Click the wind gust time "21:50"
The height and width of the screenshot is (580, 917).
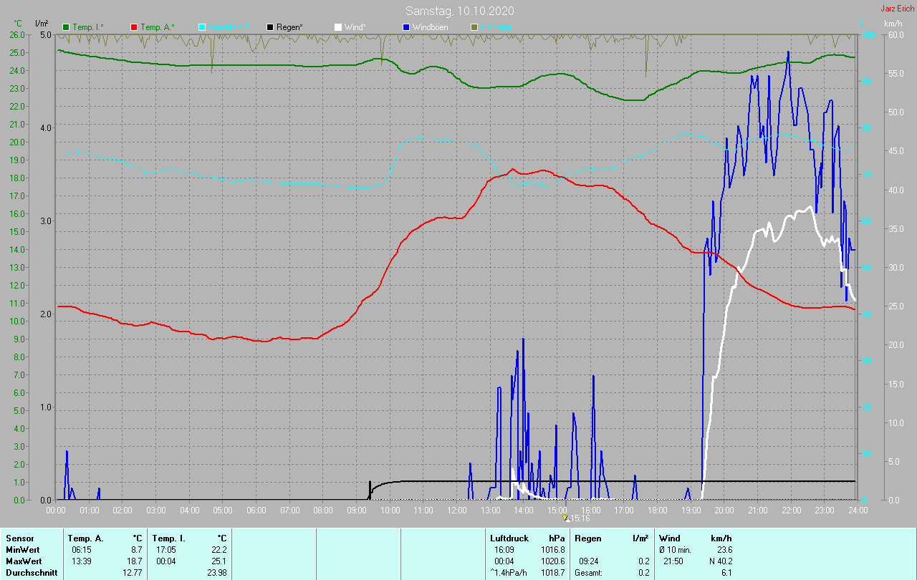(x=673, y=561)
